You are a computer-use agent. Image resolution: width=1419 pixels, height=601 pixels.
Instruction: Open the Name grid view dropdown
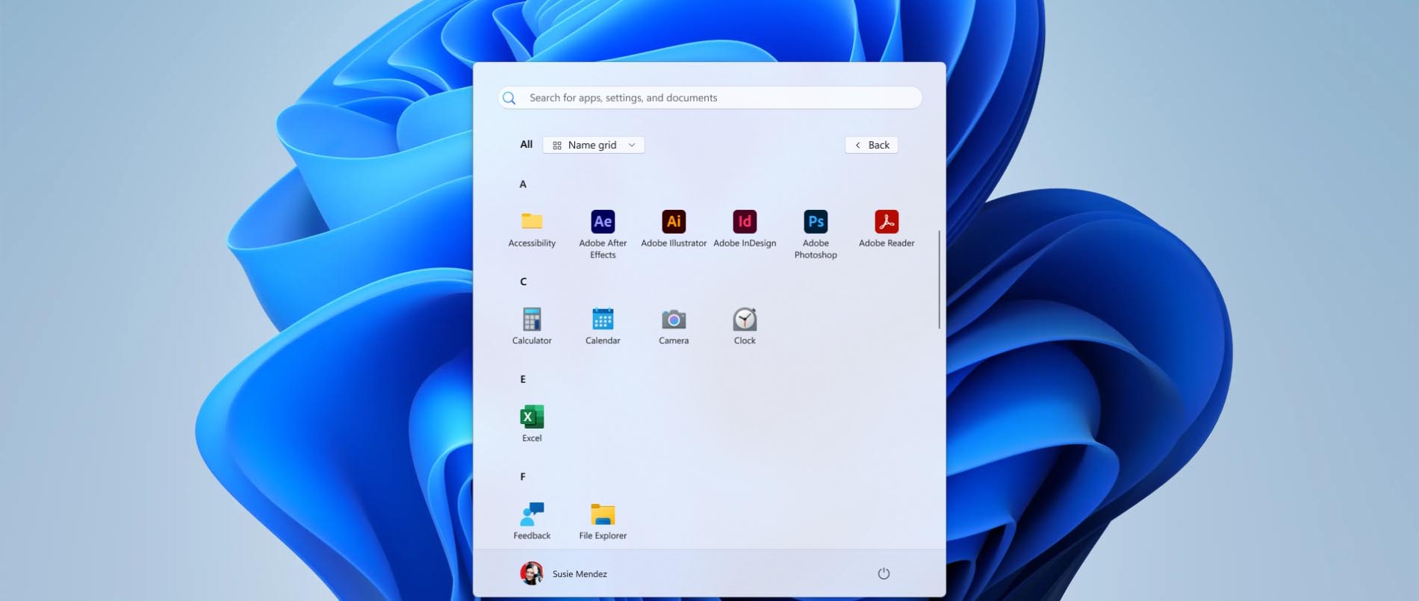tap(594, 145)
